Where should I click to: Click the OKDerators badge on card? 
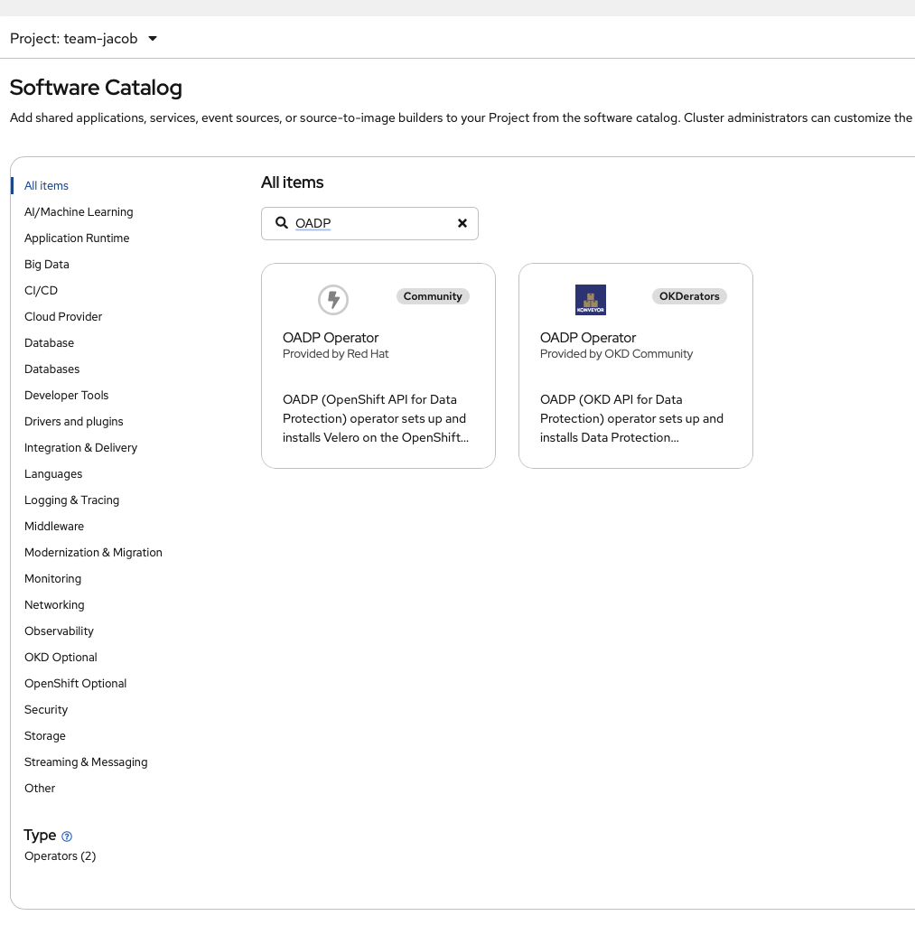pos(689,296)
